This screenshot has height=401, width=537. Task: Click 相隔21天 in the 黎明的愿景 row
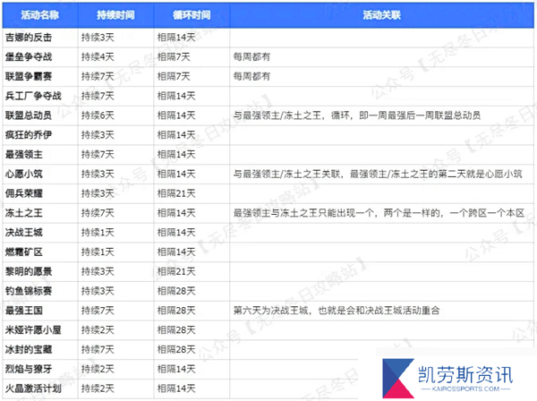(x=176, y=271)
